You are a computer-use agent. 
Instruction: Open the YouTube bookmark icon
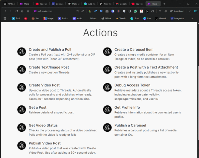pos(26,18)
